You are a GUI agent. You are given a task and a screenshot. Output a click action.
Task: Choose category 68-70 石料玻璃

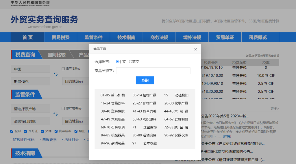(x=113, y=127)
